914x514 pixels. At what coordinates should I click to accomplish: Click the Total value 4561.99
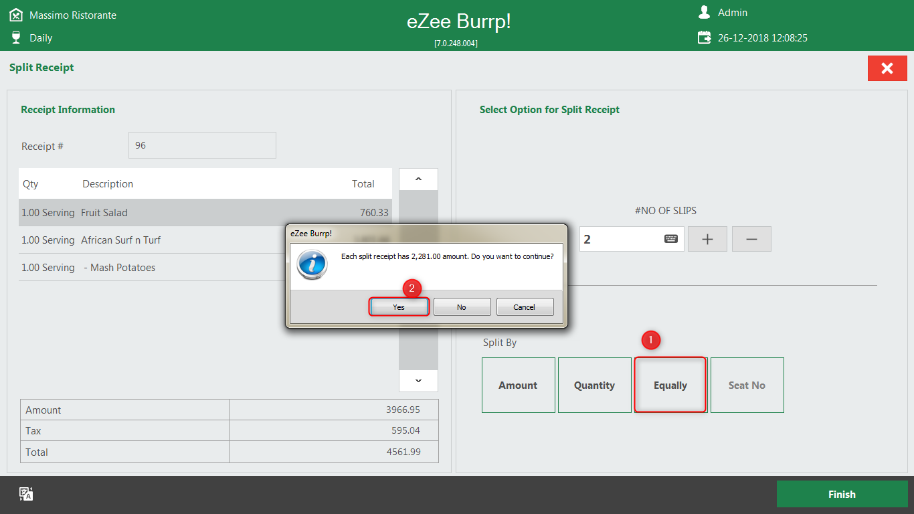pyautogui.click(x=403, y=452)
